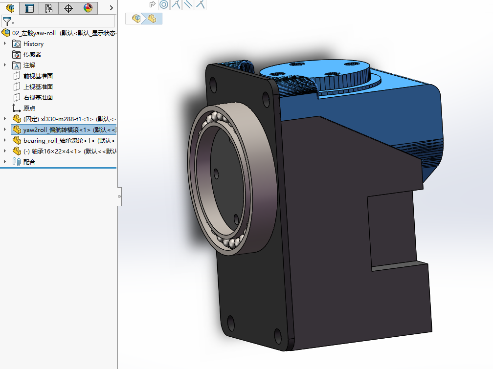Open the FeatureManager design tree tab
The width and height of the screenshot is (493, 369).
click(x=10, y=8)
